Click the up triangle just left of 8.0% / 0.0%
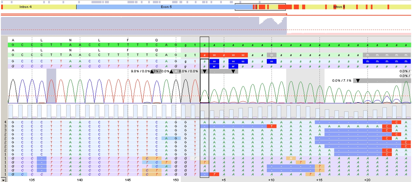This screenshot has height=182, width=412. pyautogui.click(x=171, y=71)
